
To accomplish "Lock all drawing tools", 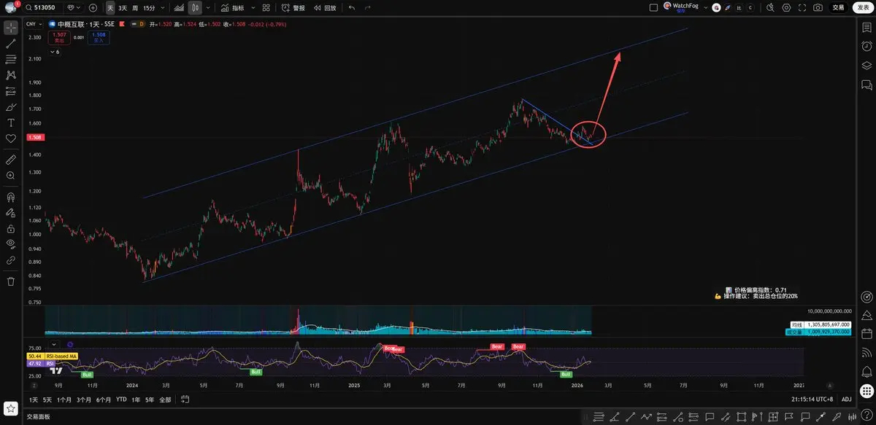I will point(11,228).
